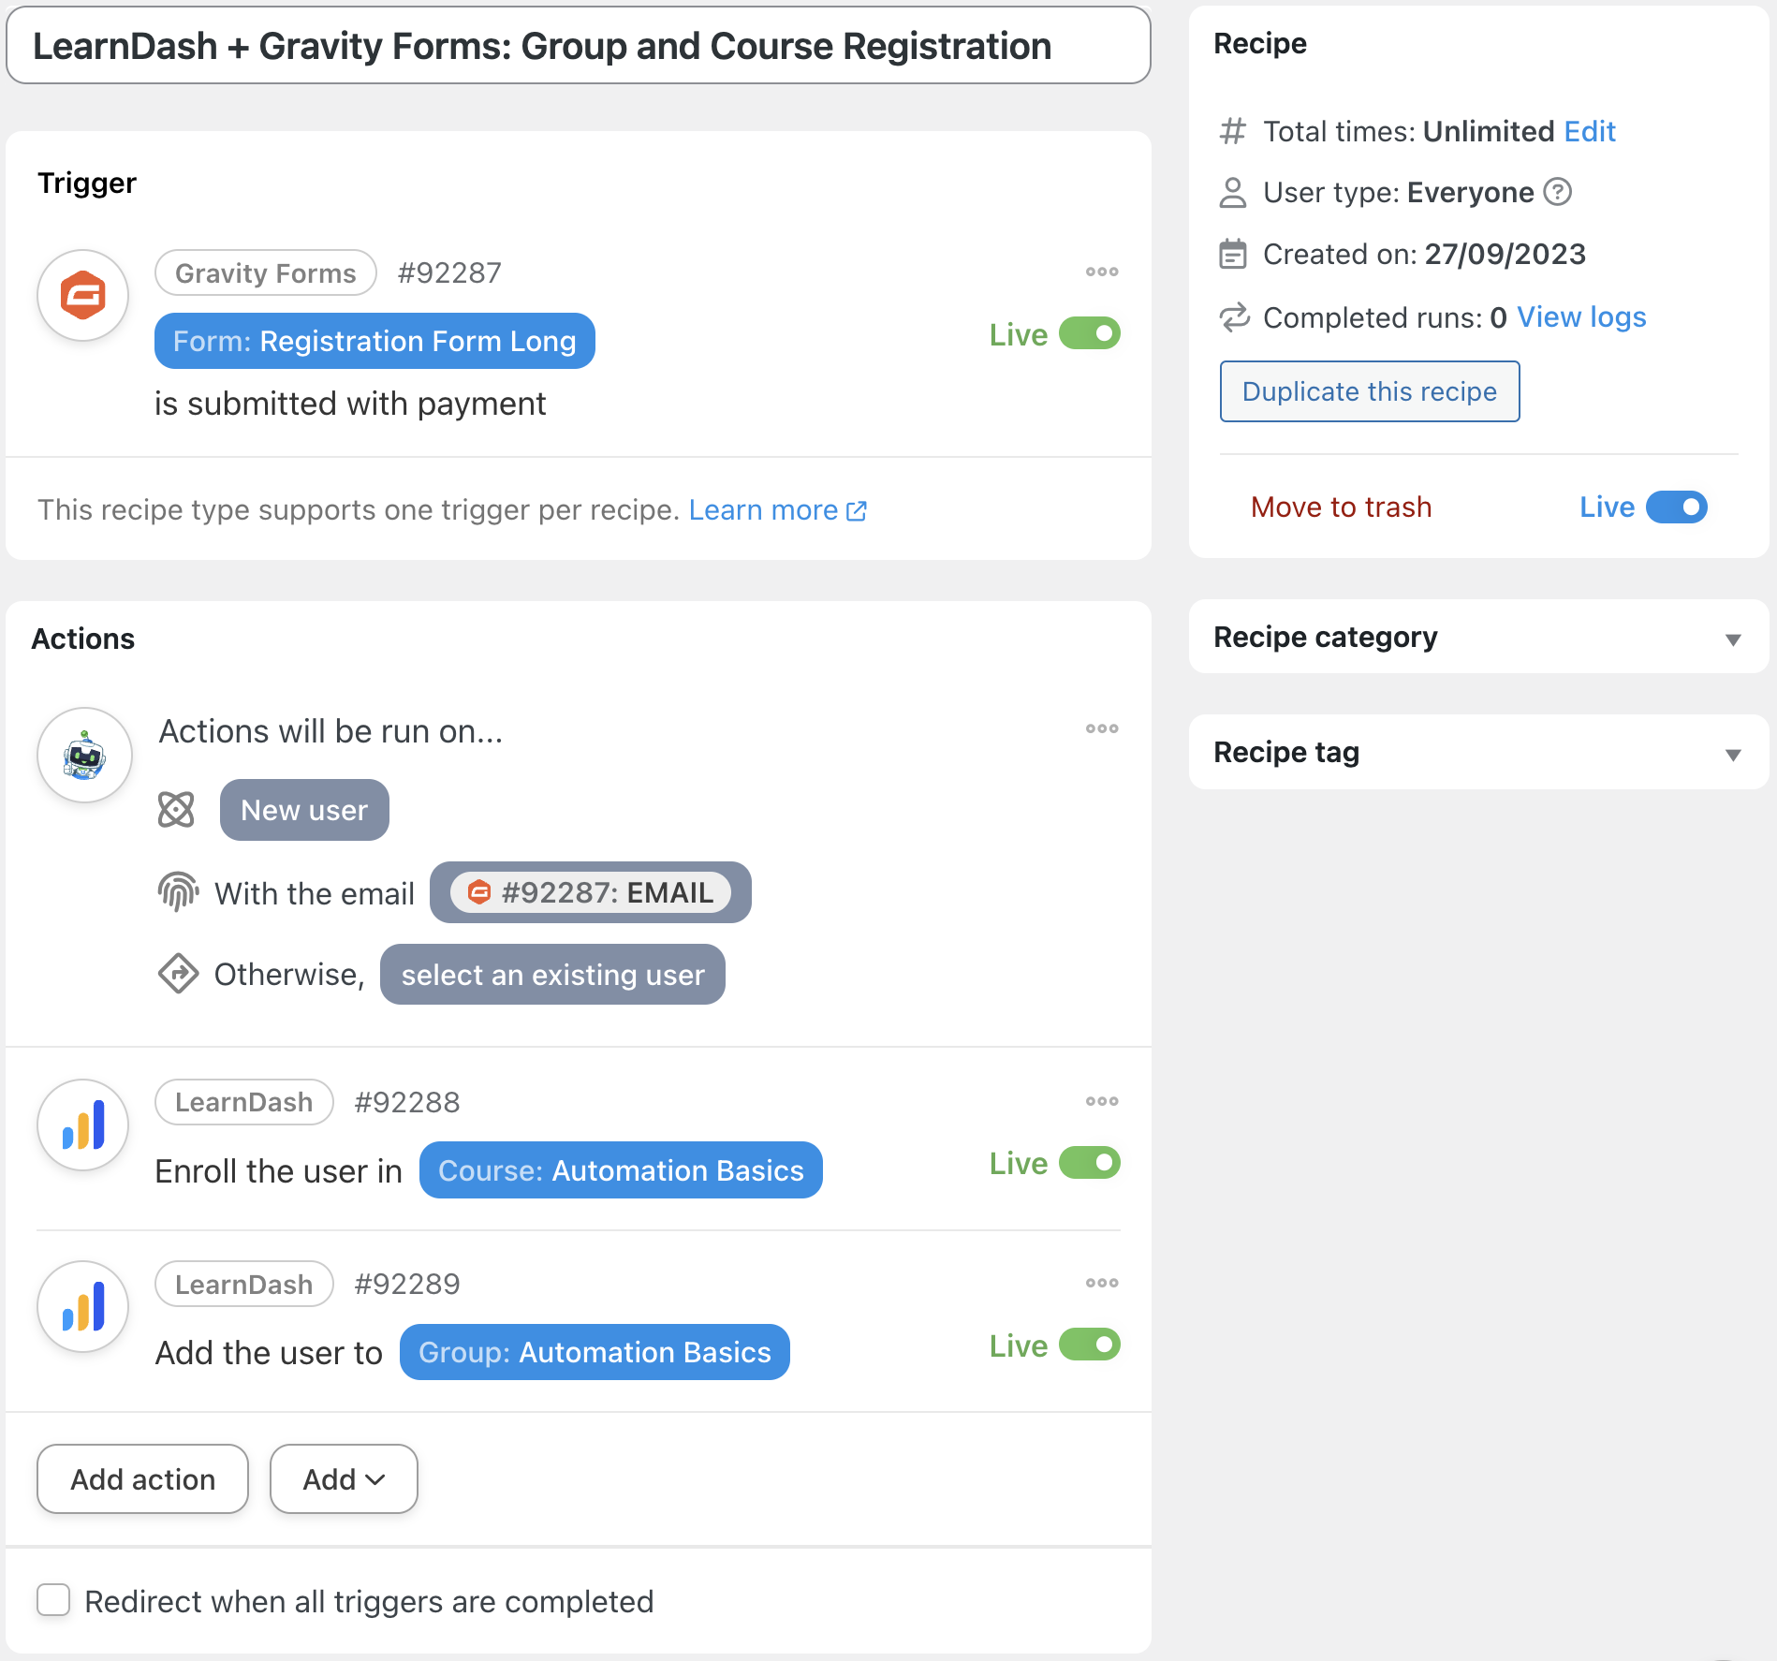Toggle Live switch for Enroll in Course action
Screen dimensions: 1777x1661
pyautogui.click(x=1090, y=1163)
